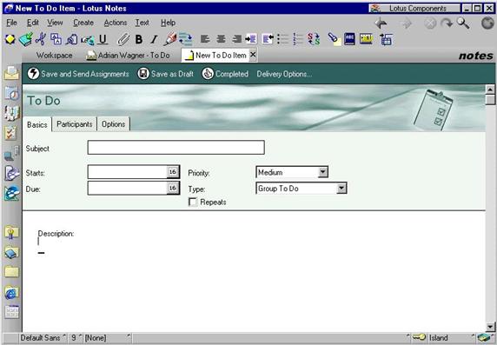
Task: Open the Internet Explorer bookmark icon
Action: pos(11,293)
